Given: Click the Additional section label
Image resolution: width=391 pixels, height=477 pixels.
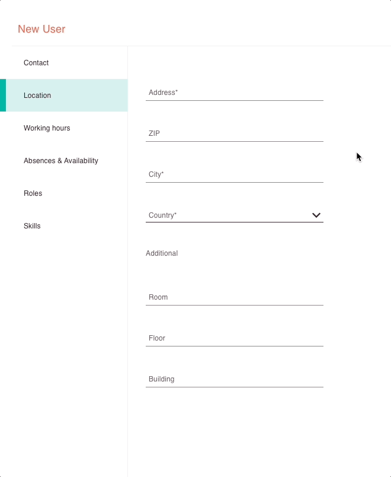Looking at the screenshot, I should (x=162, y=253).
